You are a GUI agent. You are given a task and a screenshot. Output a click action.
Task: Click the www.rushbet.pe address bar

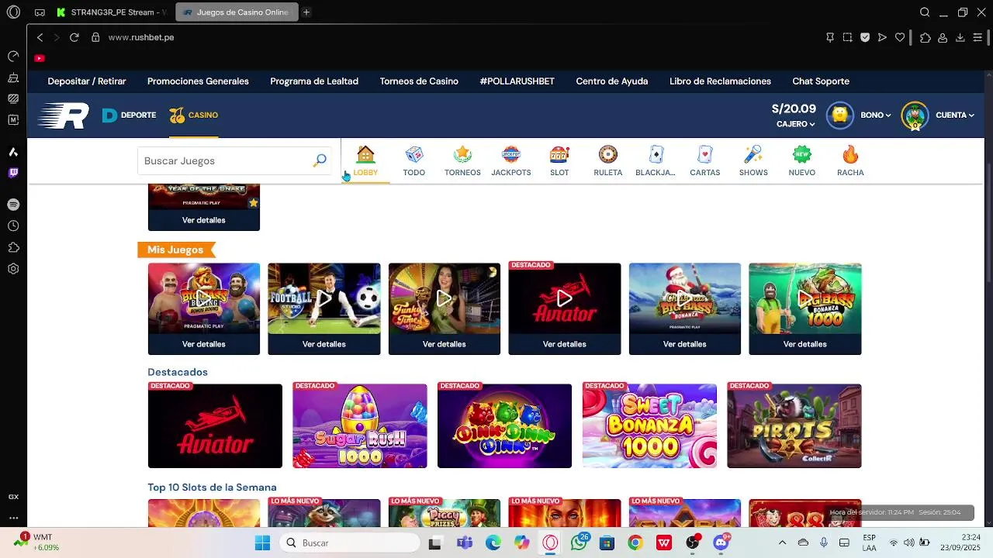(x=141, y=37)
